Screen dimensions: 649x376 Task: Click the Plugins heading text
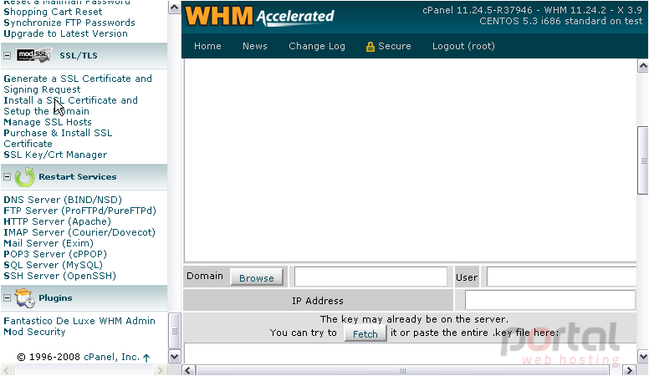(55, 297)
